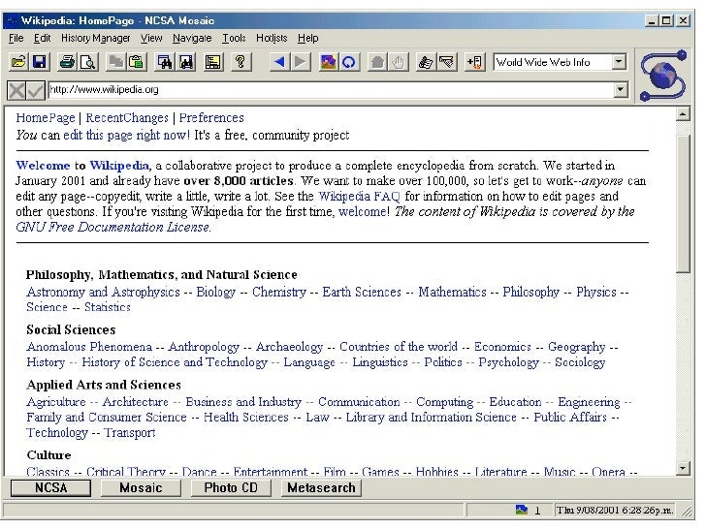Click the 'edit this page right now' link
This screenshot has width=706, height=529.
[126, 135]
